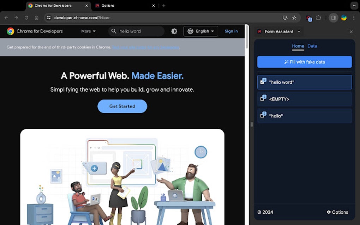Reload the page with the refresh icon
This screenshot has height=225, width=360.
point(26,17)
